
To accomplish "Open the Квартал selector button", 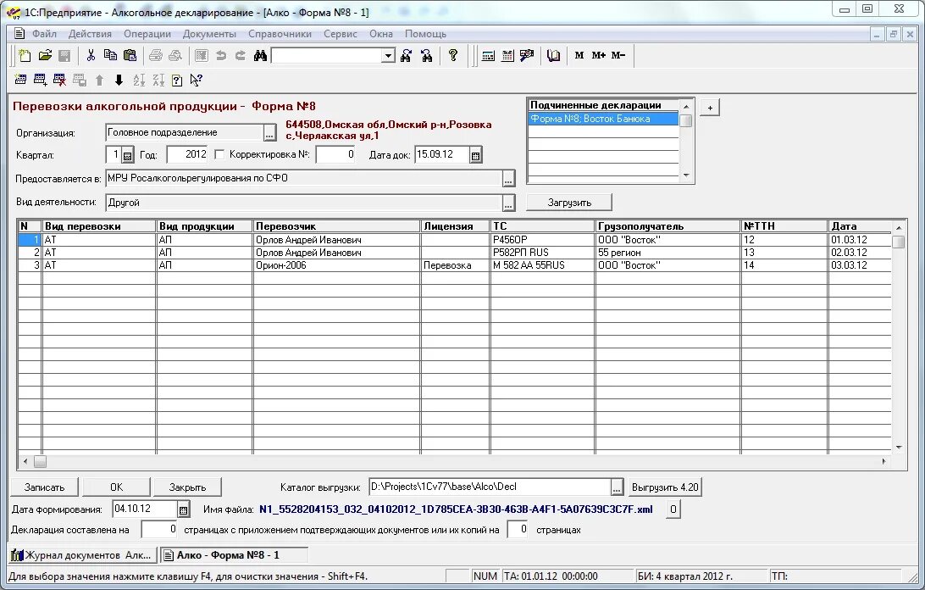I will (127, 155).
